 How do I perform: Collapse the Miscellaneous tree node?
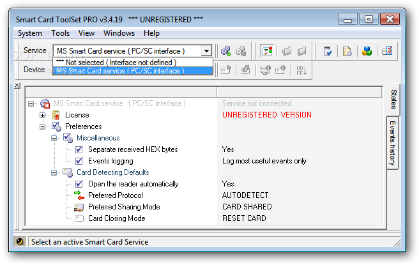54,138
